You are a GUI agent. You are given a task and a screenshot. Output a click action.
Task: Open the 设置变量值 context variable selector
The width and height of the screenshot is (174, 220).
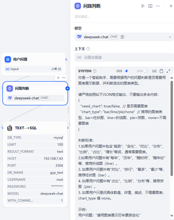coord(124,57)
